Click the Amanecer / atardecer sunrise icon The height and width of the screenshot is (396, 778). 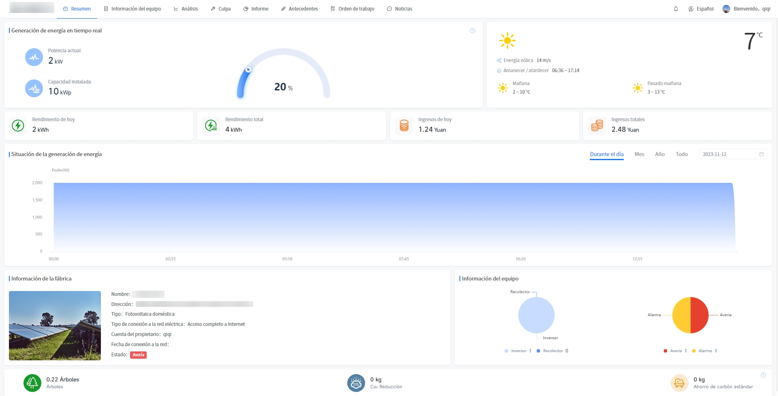click(x=499, y=71)
